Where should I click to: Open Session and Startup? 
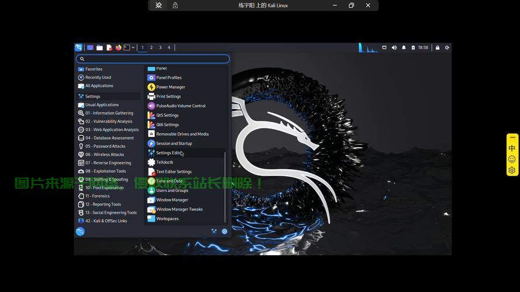point(185,143)
